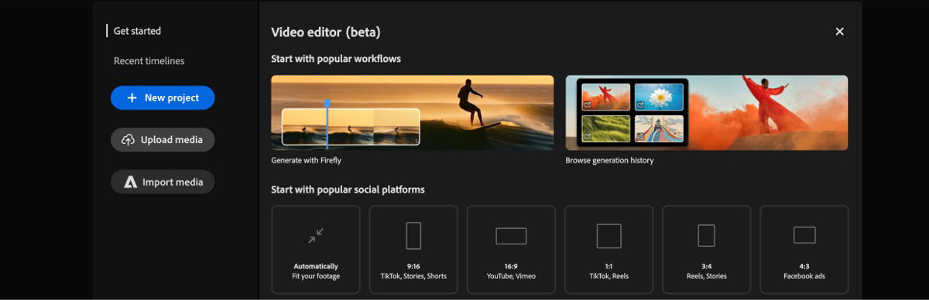
Task: Click the 'Video editor (beta)' title
Action: 326,32
